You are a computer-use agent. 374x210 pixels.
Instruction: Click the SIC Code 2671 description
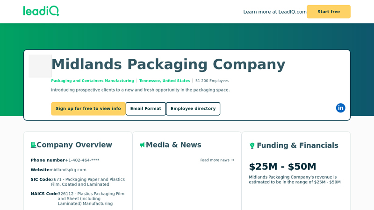[88, 182]
